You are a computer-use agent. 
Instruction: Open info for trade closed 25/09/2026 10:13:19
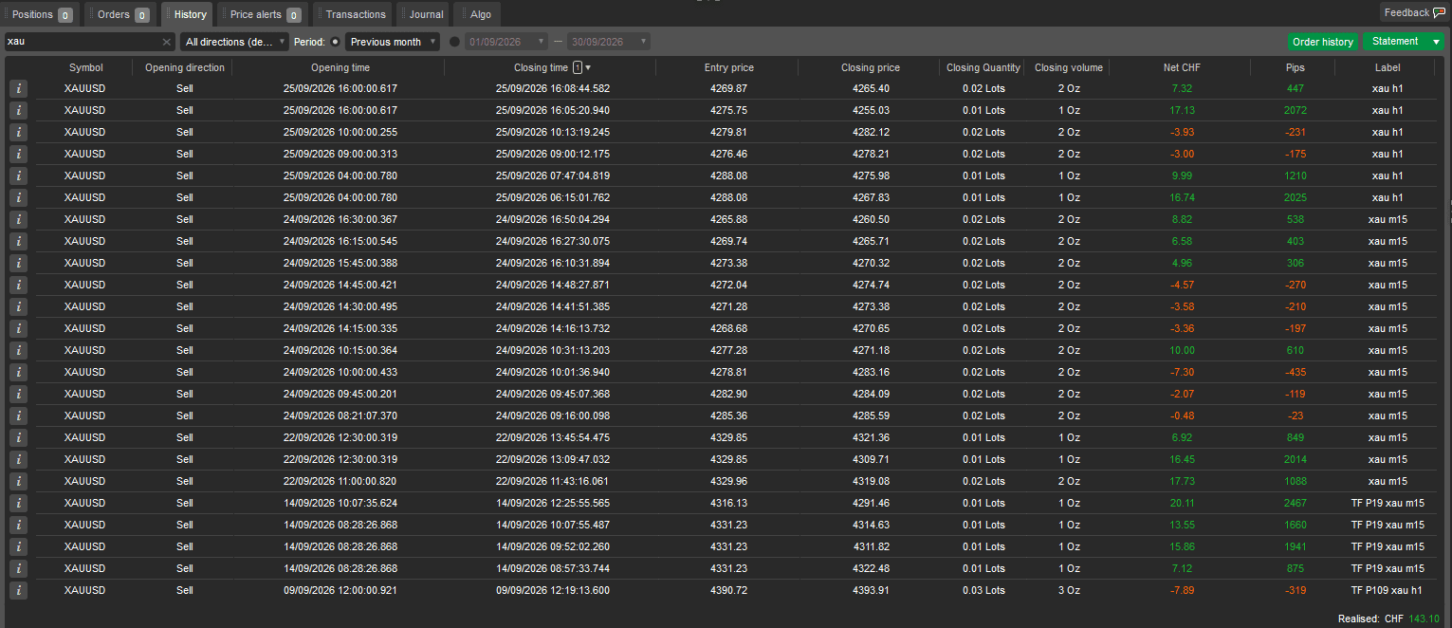(x=18, y=132)
